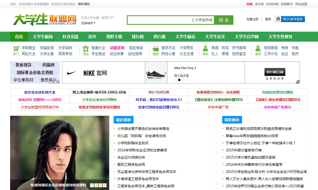
Task: Select fourth Nike carousel dot
Action: click(x=187, y=80)
